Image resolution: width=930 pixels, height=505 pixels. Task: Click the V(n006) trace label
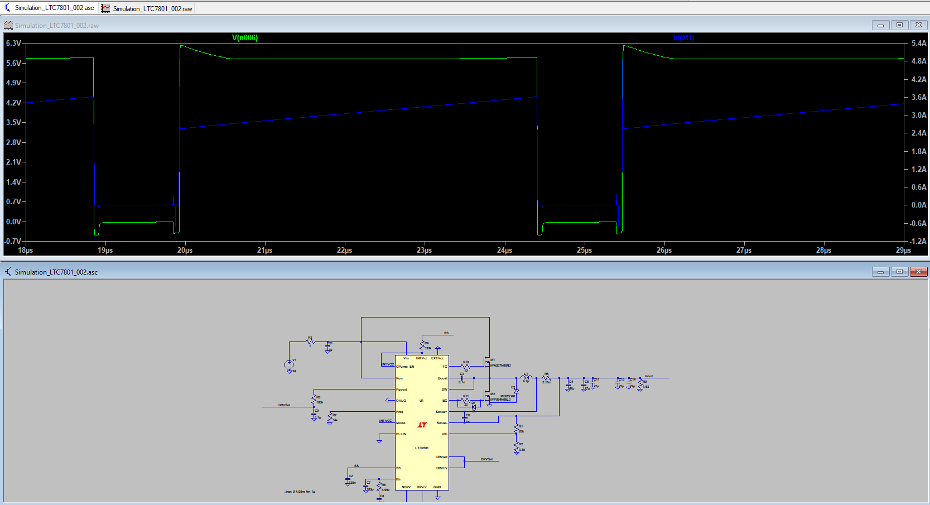(245, 37)
